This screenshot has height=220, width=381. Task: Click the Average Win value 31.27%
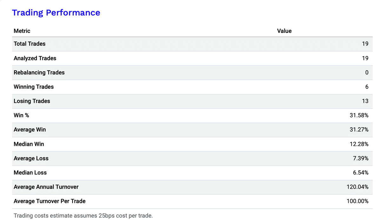pyautogui.click(x=359, y=130)
